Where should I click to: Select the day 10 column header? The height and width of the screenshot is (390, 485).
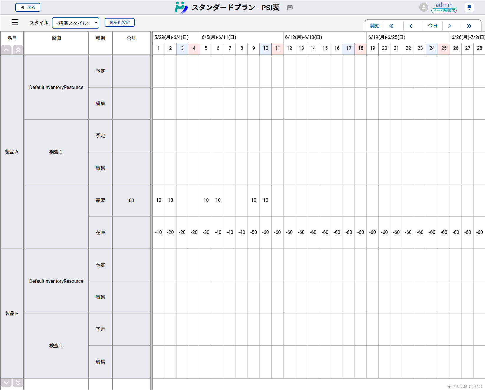click(265, 48)
